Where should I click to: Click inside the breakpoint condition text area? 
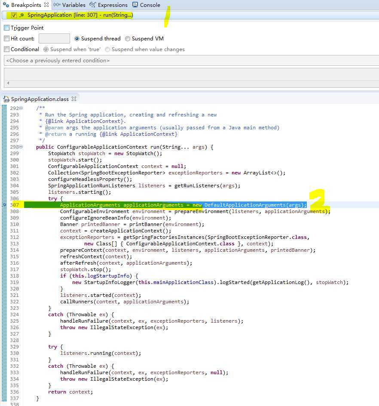click(192, 74)
